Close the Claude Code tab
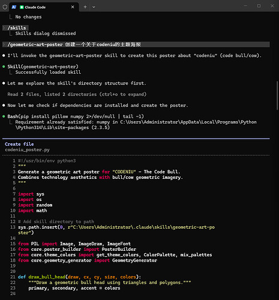Viewport: 279px width, 300px height. tap(73, 7)
